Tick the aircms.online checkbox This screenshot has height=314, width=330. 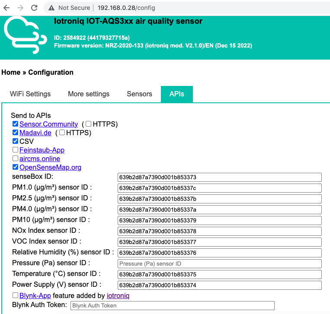(x=16, y=159)
